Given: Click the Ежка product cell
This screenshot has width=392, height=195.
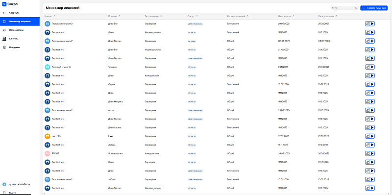Looking at the screenshot, I should point(111,136).
